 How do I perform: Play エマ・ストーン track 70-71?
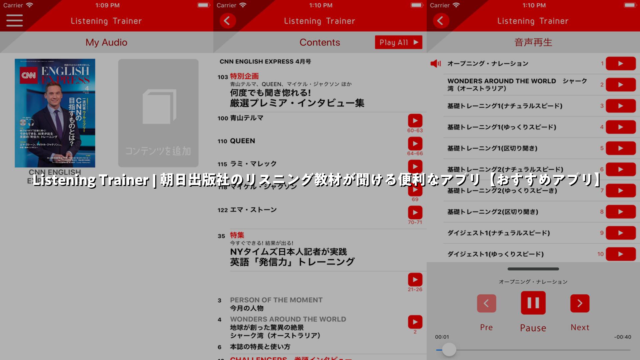pos(415,213)
